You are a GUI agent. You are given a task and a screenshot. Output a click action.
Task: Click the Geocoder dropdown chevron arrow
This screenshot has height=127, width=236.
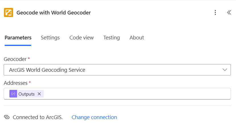tap(225, 70)
